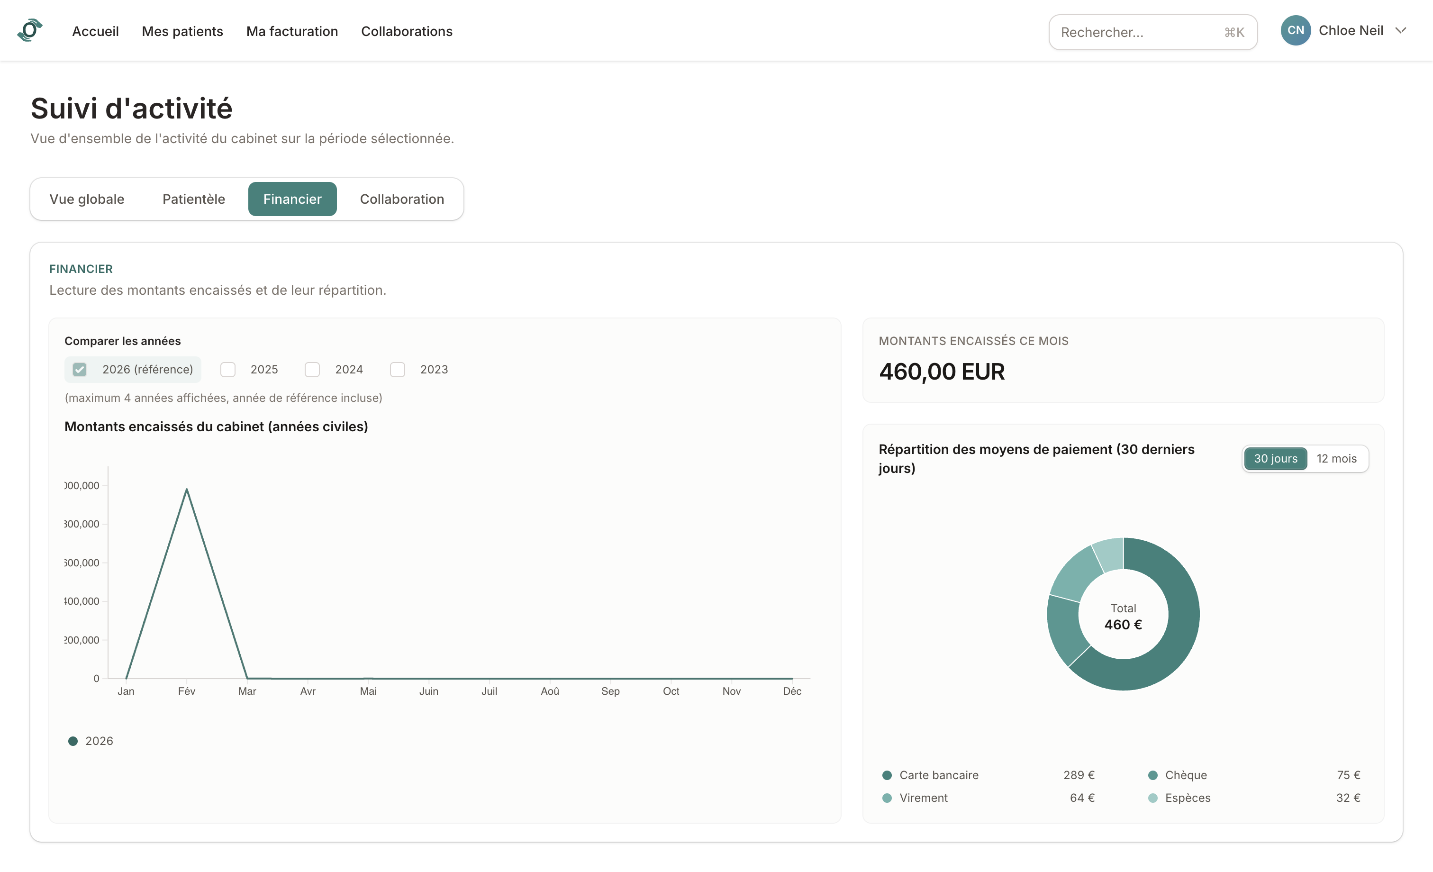The height and width of the screenshot is (872, 1433).
Task: Open Mes patients page
Action: coord(182,31)
